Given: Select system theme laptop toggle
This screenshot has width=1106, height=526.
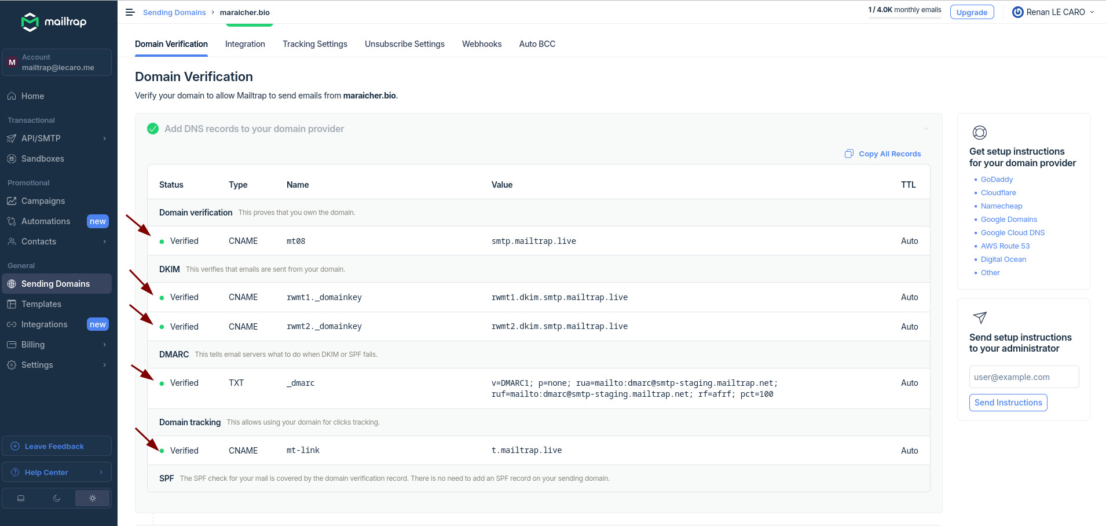Looking at the screenshot, I should 21,498.
